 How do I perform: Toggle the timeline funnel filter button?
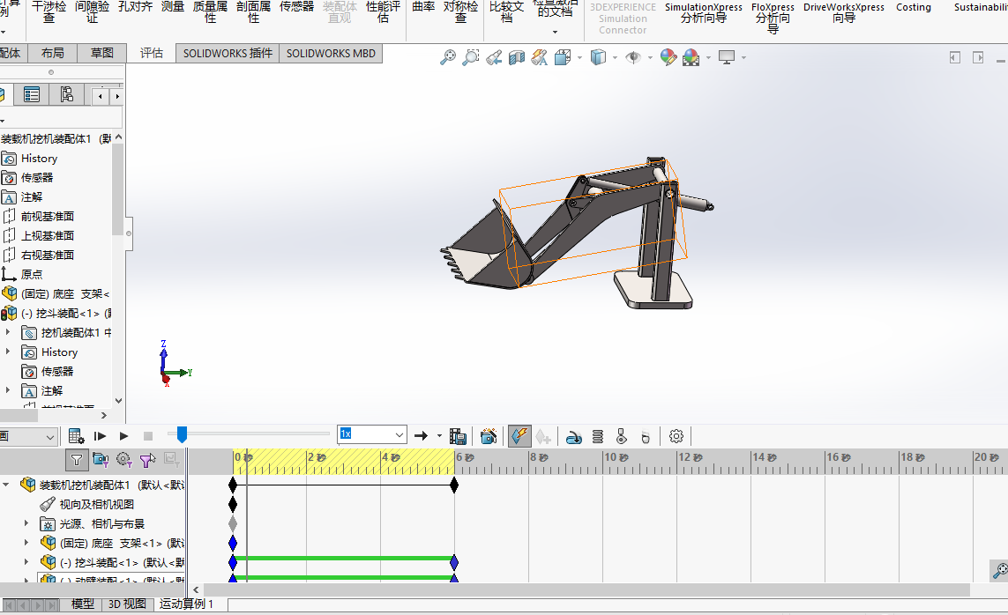(77, 459)
